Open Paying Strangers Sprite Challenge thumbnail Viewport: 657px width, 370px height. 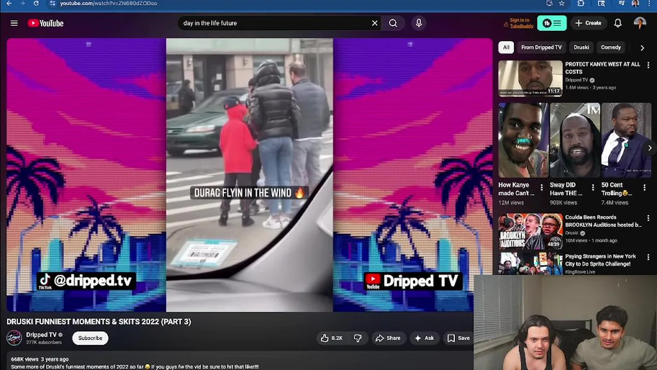pos(530,263)
